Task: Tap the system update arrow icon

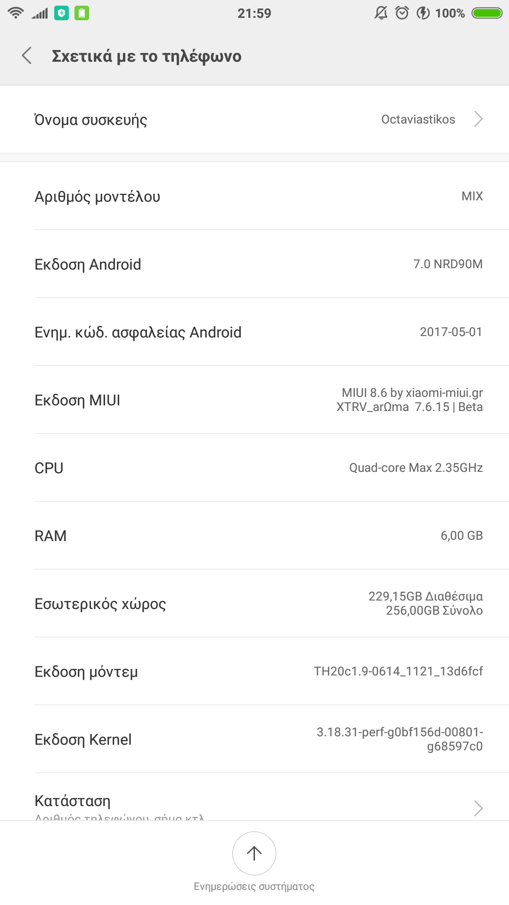Action: [254, 853]
